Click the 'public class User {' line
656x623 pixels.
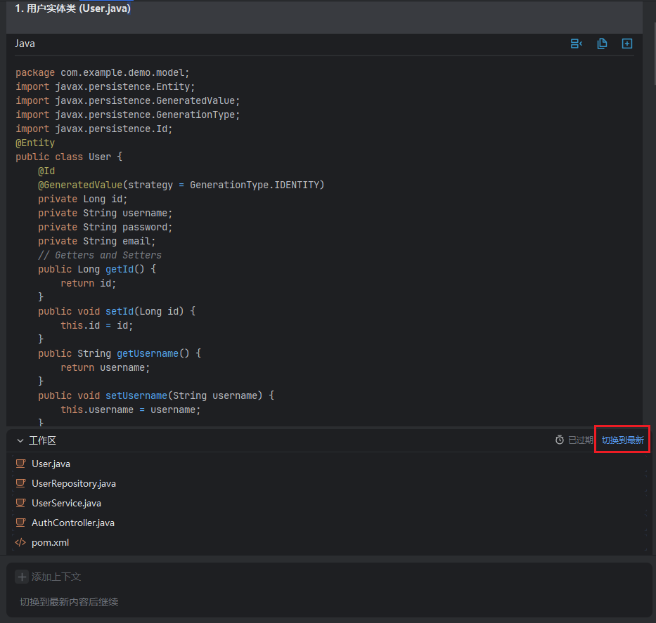(x=69, y=157)
